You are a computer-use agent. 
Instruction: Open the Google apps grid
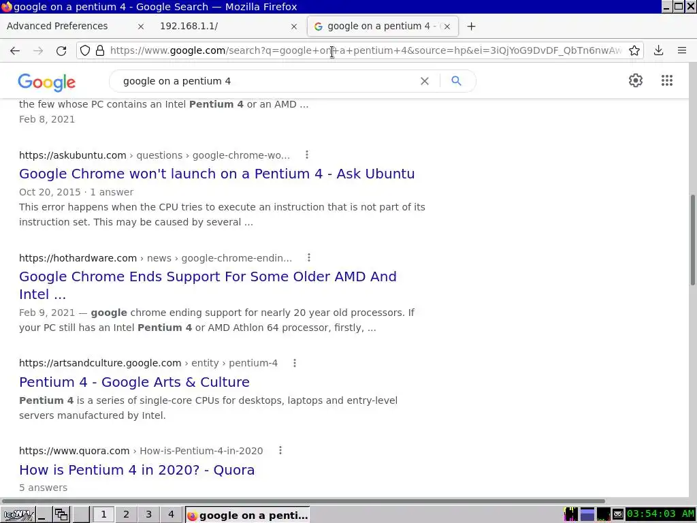(x=667, y=80)
